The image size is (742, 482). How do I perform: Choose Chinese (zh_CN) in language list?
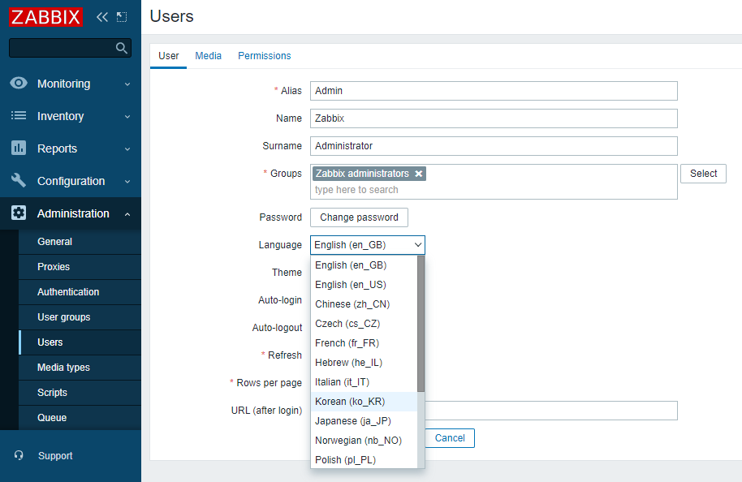[364, 303]
